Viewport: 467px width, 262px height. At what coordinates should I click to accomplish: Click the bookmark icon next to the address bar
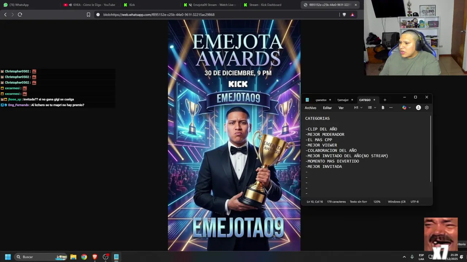click(x=88, y=15)
